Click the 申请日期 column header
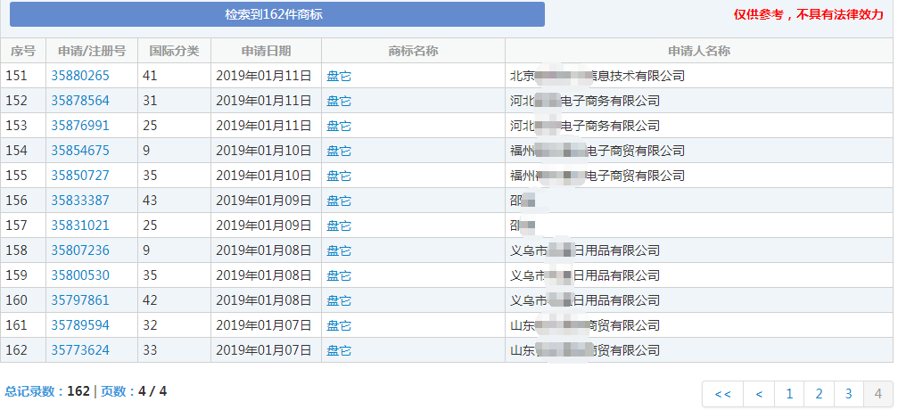 click(267, 51)
